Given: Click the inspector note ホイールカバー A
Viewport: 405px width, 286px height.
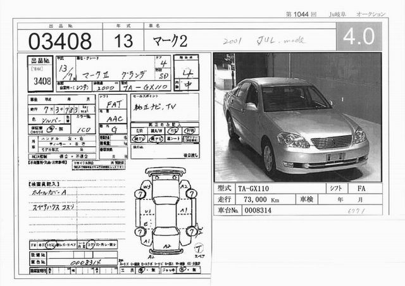Looking at the screenshot, I should coord(49,192).
